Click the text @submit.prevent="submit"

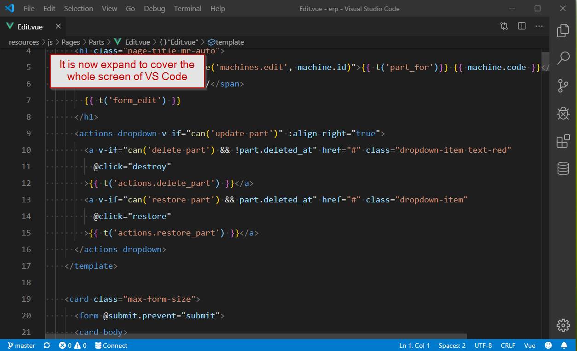point(161,316)
